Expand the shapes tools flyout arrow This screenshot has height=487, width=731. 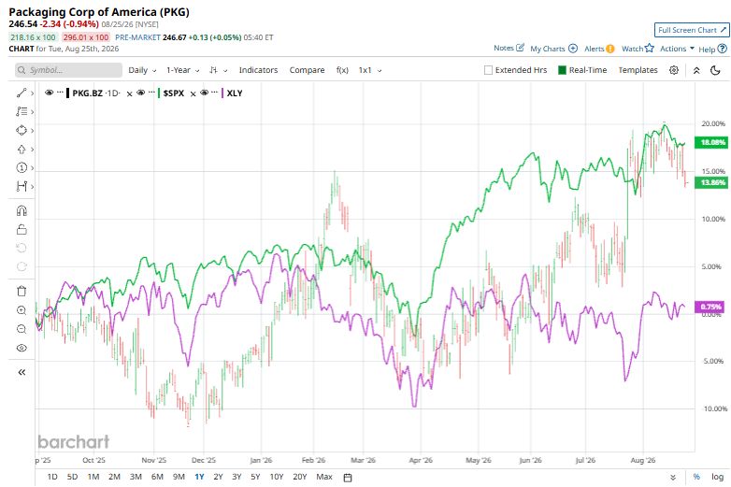32,131
